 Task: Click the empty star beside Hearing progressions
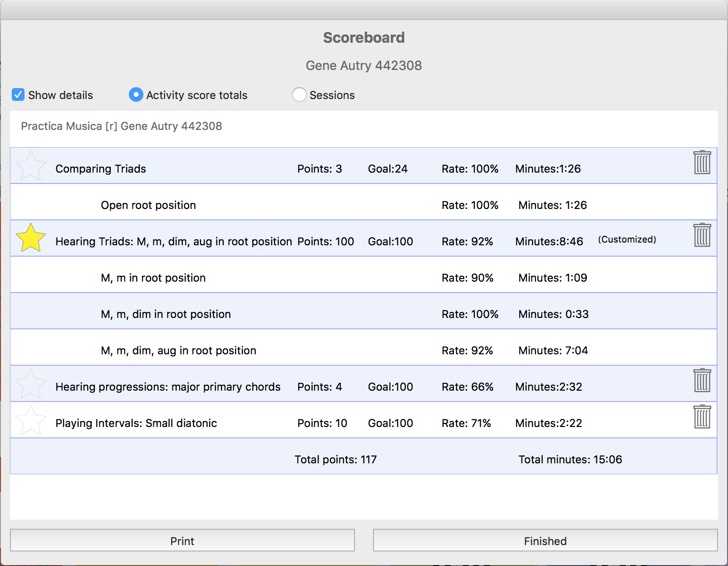pos(31,384)
